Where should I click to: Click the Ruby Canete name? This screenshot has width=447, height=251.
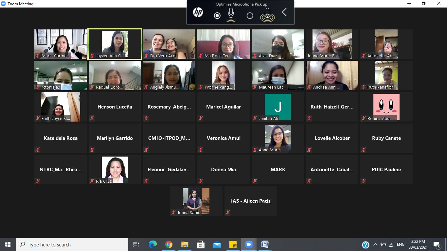[386, 138]
